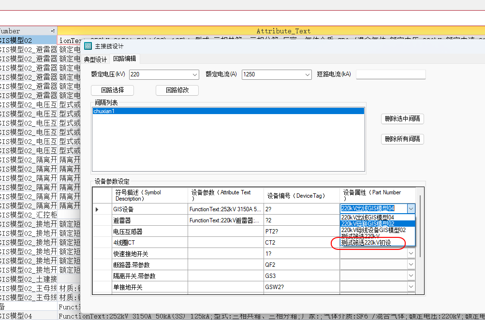Click the row selector arrow beside GIS设备
The image size is (485, 320).
pyautogui.click(x=97, y=209)
